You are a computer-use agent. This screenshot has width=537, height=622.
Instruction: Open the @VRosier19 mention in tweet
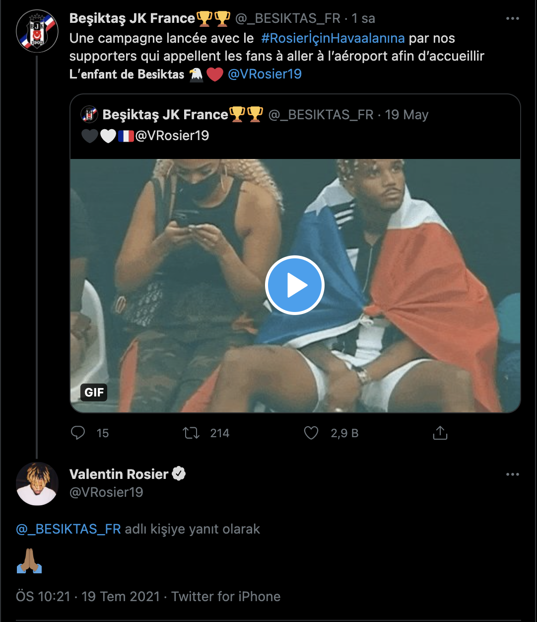265,74
